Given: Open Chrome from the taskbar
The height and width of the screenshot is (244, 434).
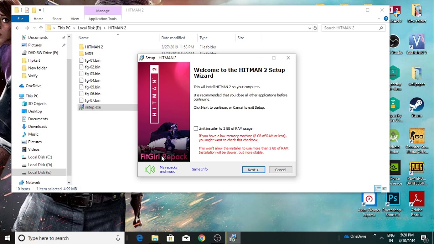Looking at the screenshot, I should (202, 238).
